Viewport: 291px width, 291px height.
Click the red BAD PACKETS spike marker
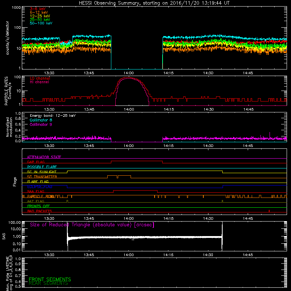click(269, 211)
